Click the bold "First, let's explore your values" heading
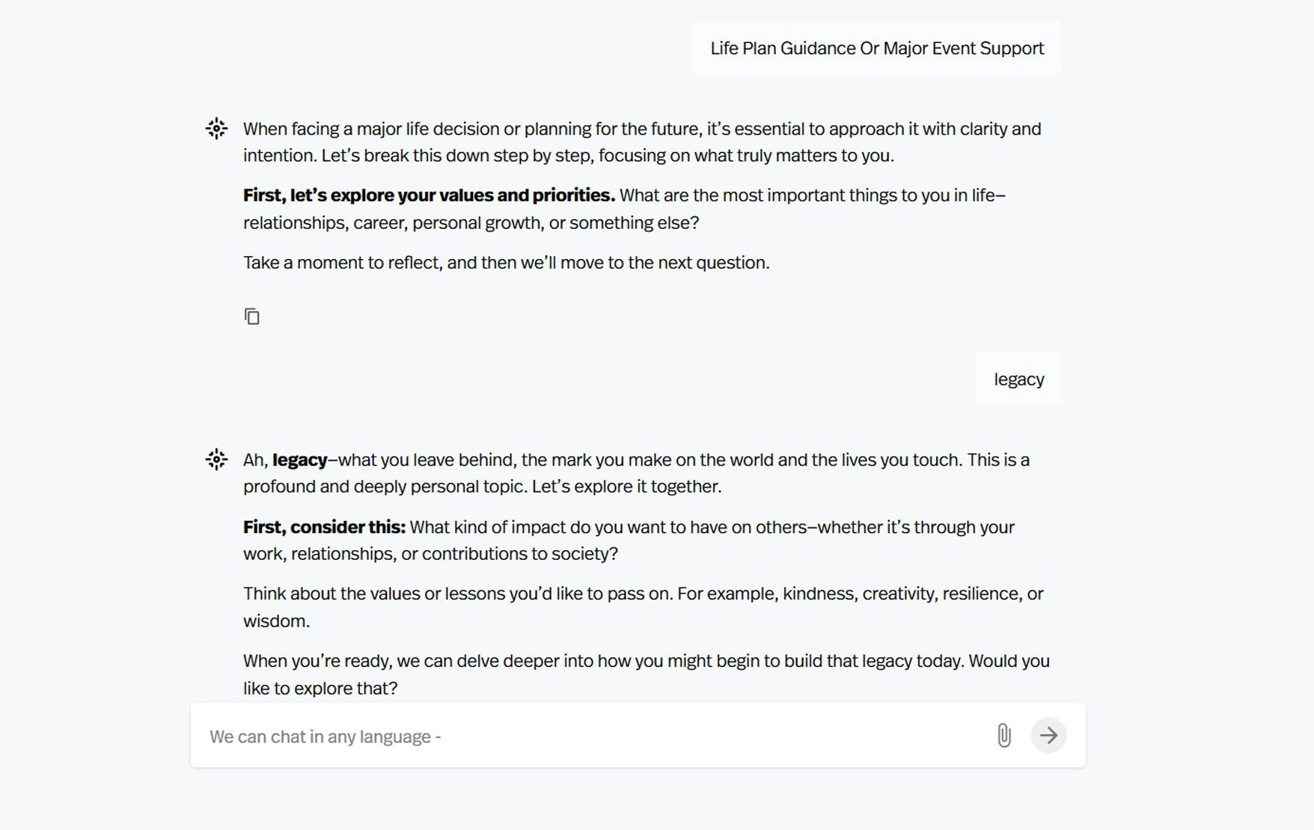Viewport: 1314px width, 830px height. 429,195
